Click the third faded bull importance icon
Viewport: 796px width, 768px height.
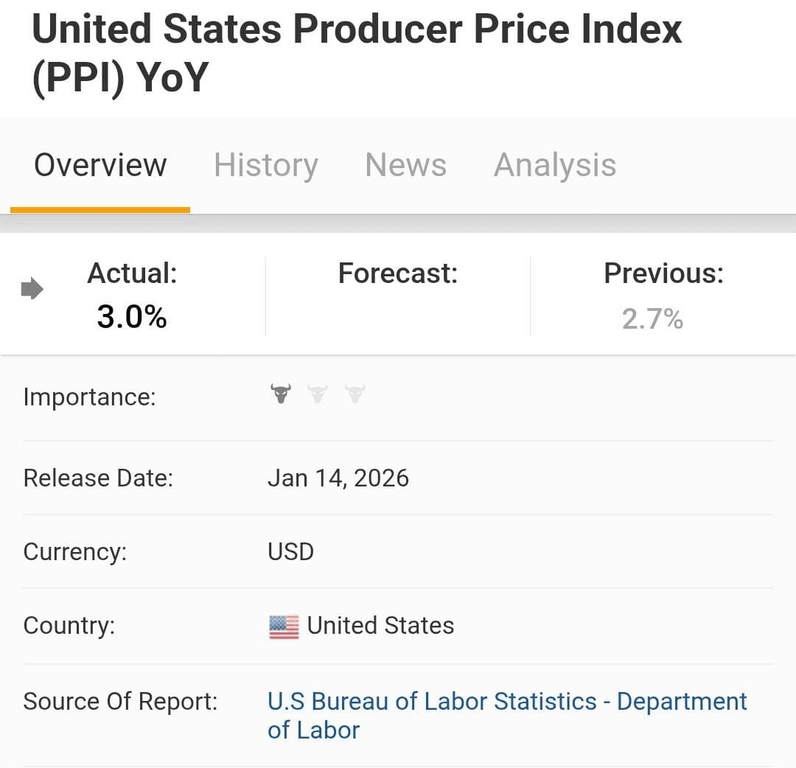point(355,394)
